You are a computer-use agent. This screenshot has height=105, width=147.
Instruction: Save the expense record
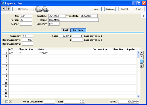(138, 9)
